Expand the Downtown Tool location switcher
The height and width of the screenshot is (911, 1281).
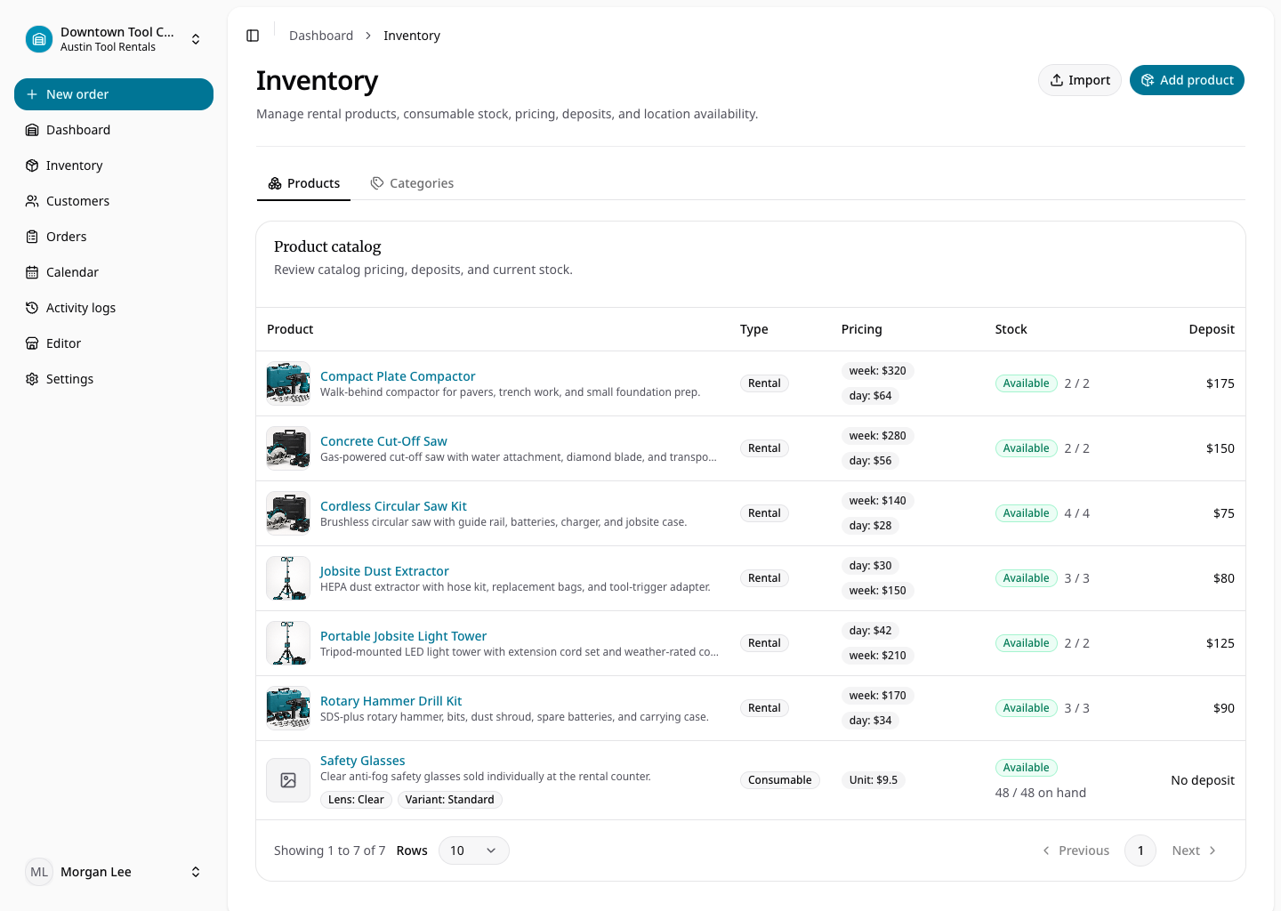click(196, 39)
